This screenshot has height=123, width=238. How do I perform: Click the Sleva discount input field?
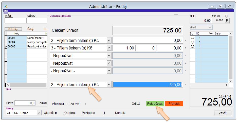(x=25, y=103)
